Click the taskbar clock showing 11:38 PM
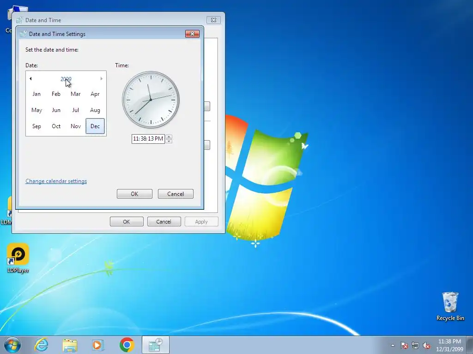 point(449,345)
